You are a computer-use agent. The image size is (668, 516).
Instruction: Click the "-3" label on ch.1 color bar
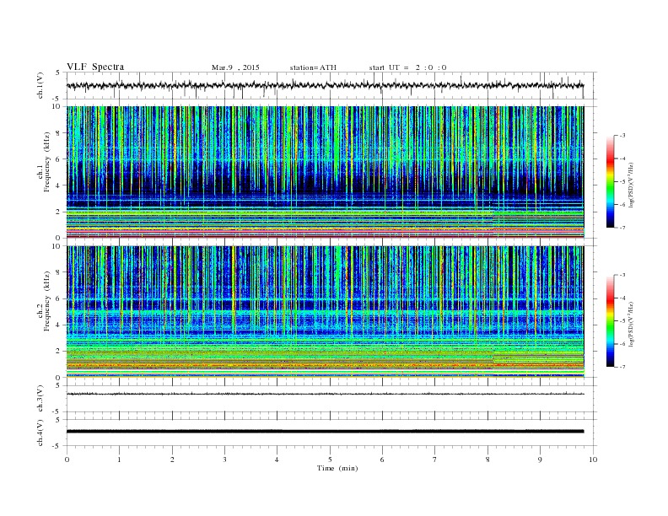pyautogui.click(x=622, y=136)
